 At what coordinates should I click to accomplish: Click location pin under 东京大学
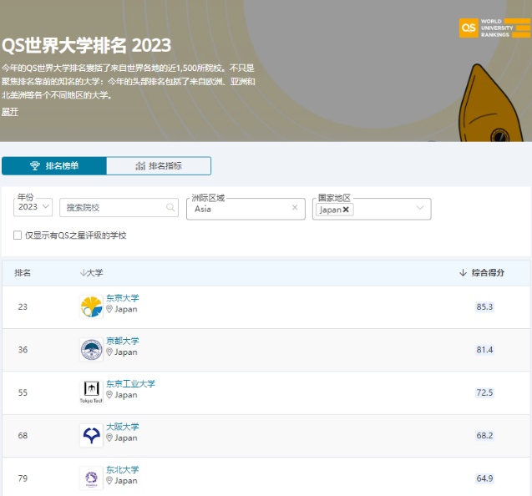tap(109, 309)
